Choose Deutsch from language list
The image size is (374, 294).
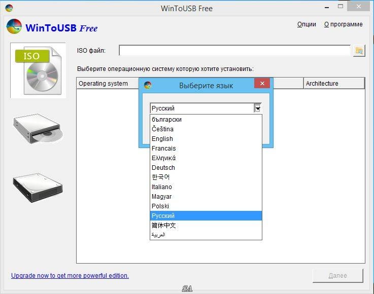coord(206,168)
